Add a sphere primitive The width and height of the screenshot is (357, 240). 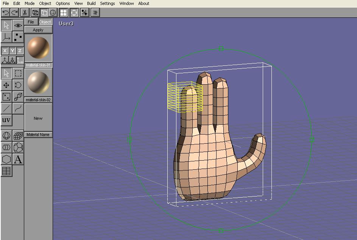pyautogui.click(x=6, y=136)
